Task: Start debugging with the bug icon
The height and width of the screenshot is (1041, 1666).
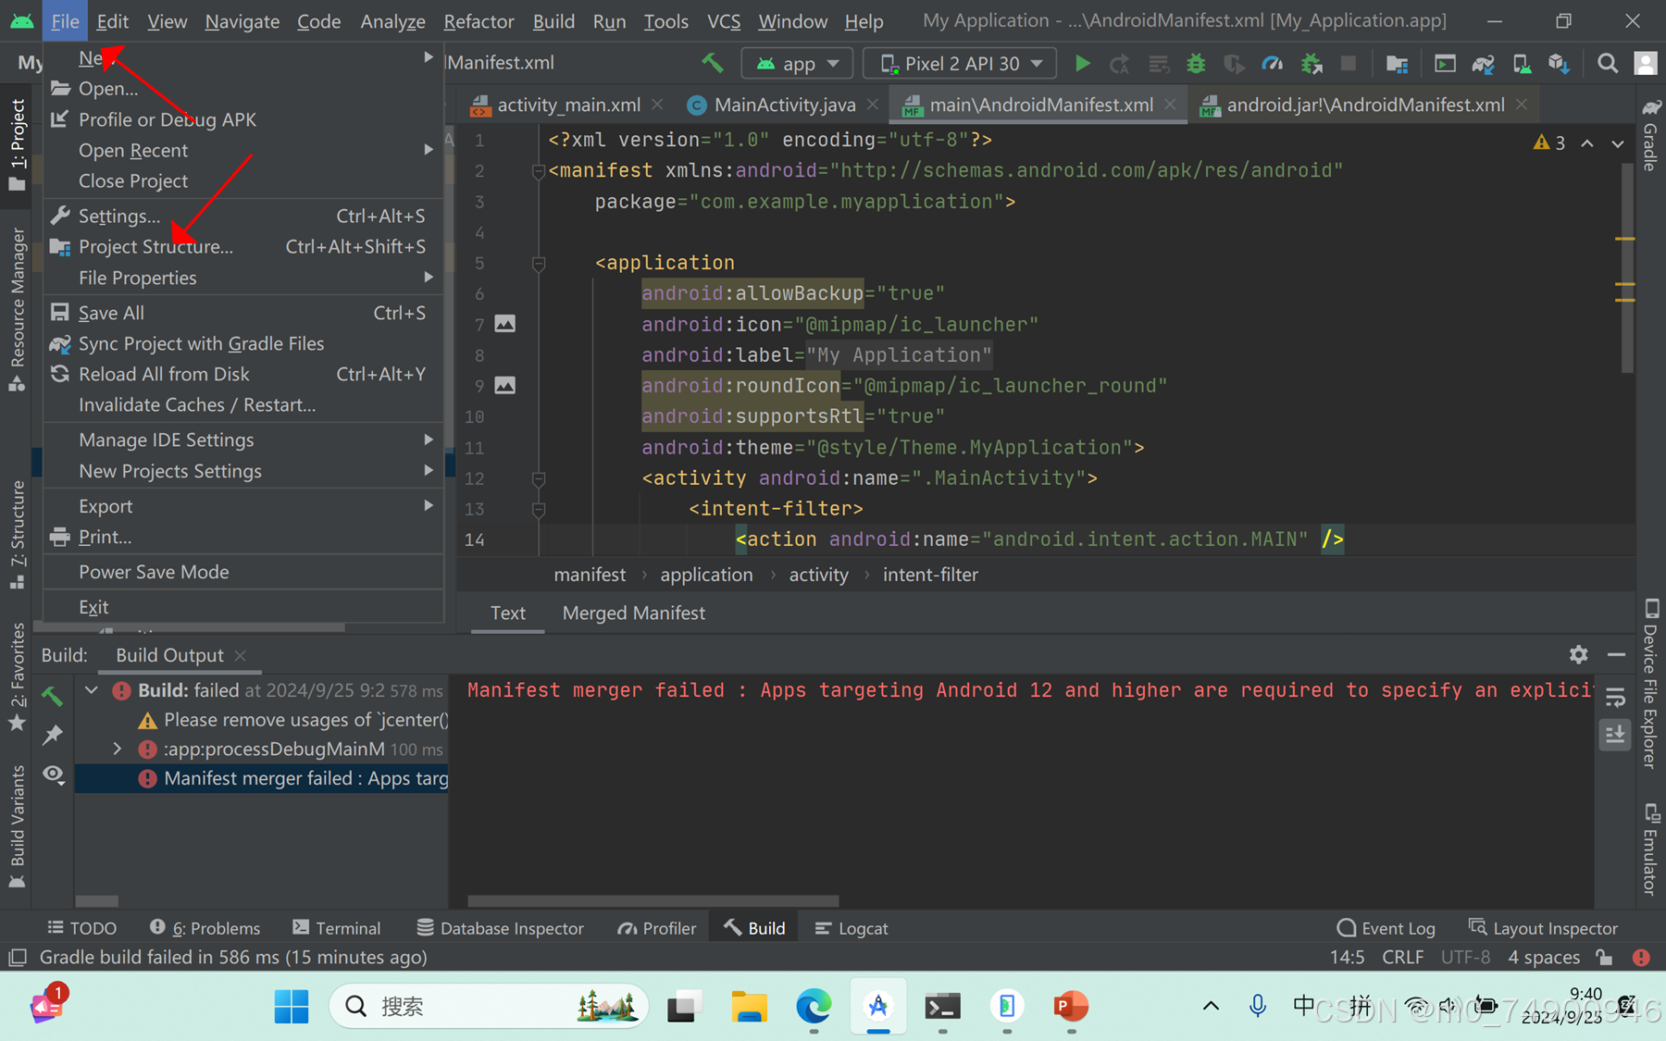Action: point(1196,64)
